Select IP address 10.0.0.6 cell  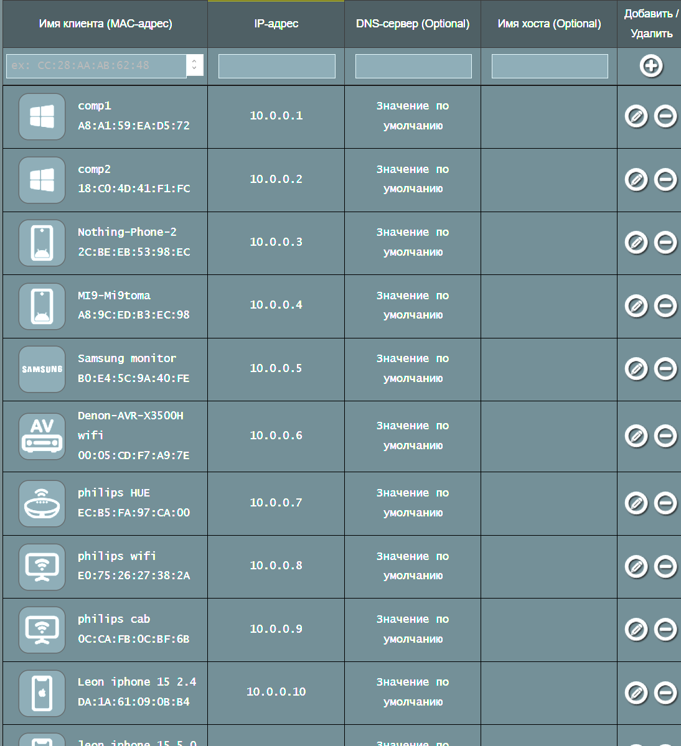pyautogui.click(x=276, y=436)
